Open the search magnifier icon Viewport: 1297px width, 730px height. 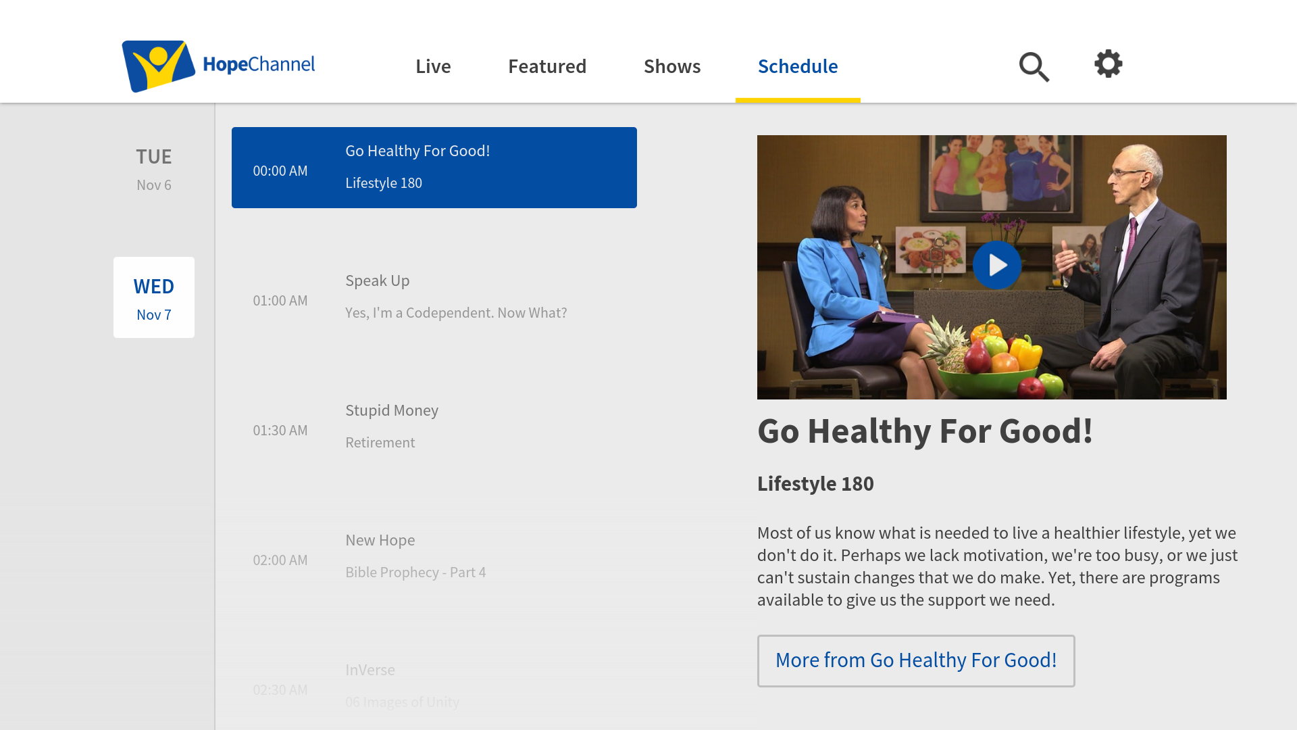point(1034,66)
